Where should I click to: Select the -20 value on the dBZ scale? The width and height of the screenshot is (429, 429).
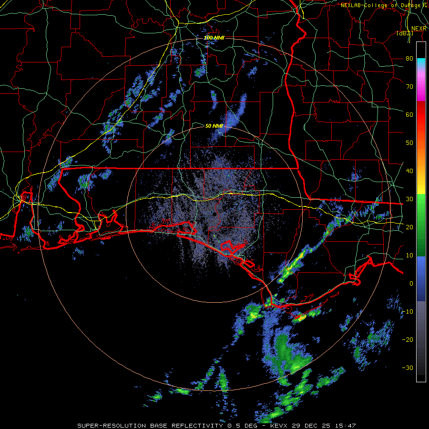coord(408,339)
